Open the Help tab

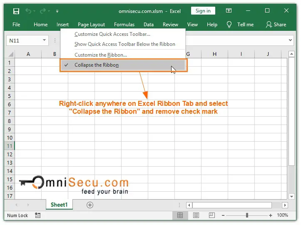coord(212,25)
